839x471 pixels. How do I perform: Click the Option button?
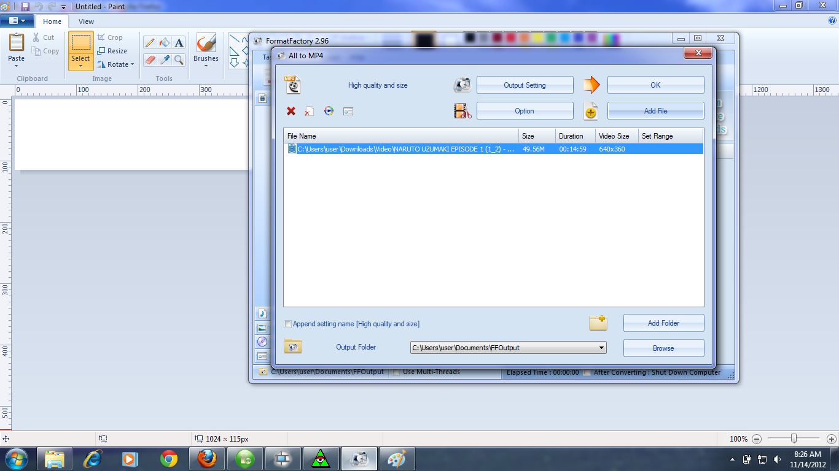525,111
